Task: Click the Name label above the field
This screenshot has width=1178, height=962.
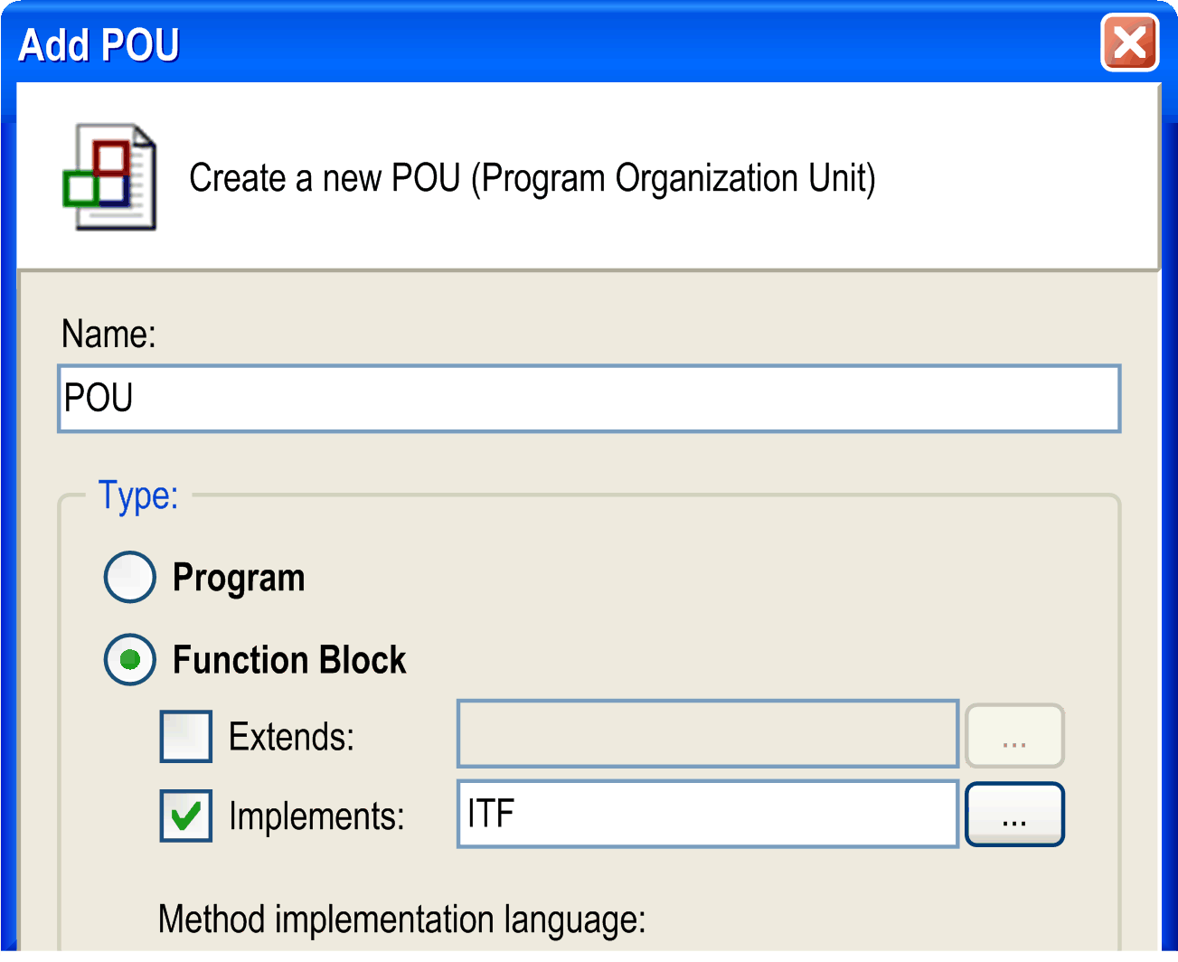Action: pyautogui.click(x=108, y=335)
